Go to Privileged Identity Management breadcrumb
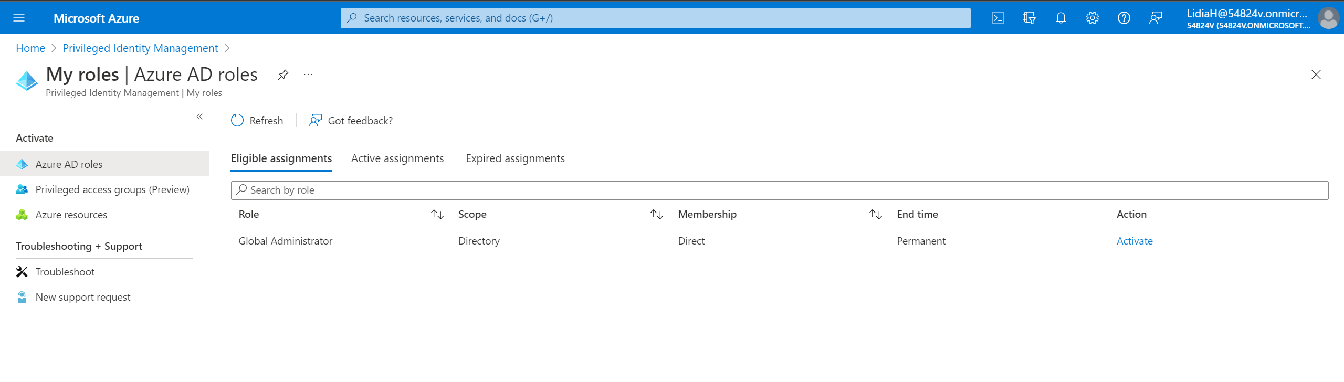Screen dimensions: 1344x382 coord(140,48)
